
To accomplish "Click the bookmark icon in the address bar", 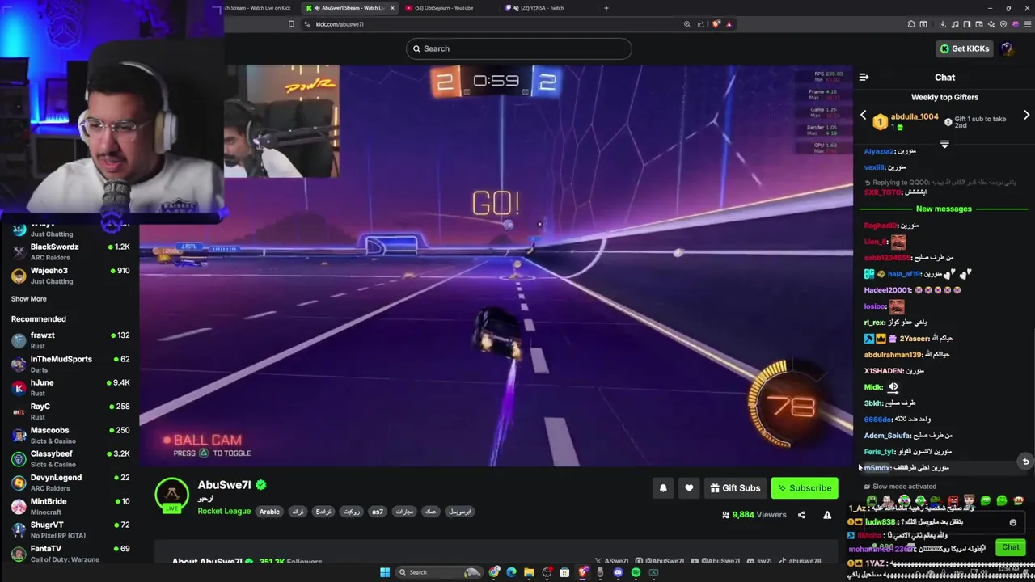I will tap(291, 24).
